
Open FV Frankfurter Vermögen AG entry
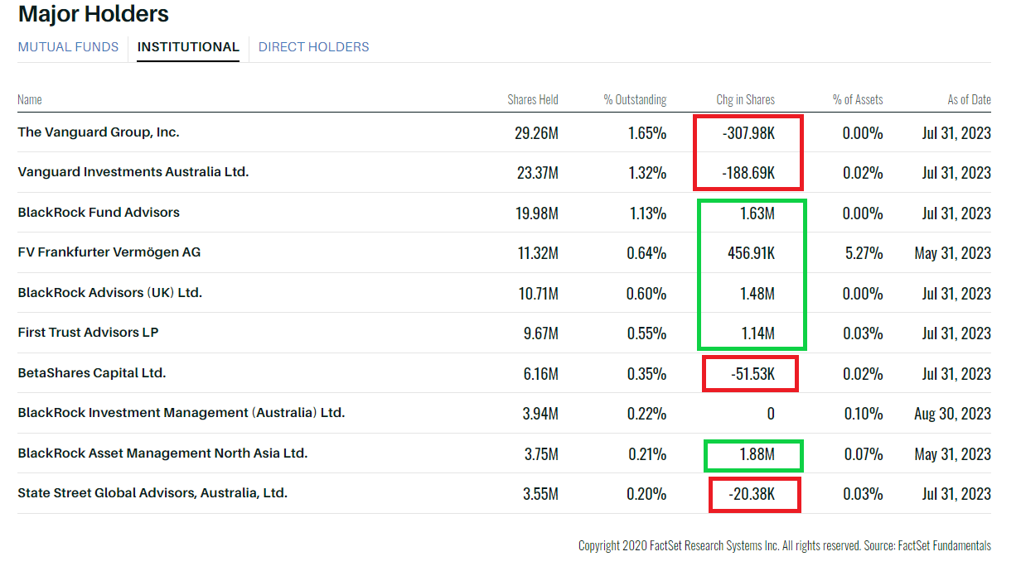pyautogui.click(x=109, y=252)
